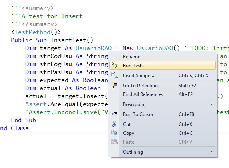
Task: Click the Go To Definition icon
Action: (114, 85)
